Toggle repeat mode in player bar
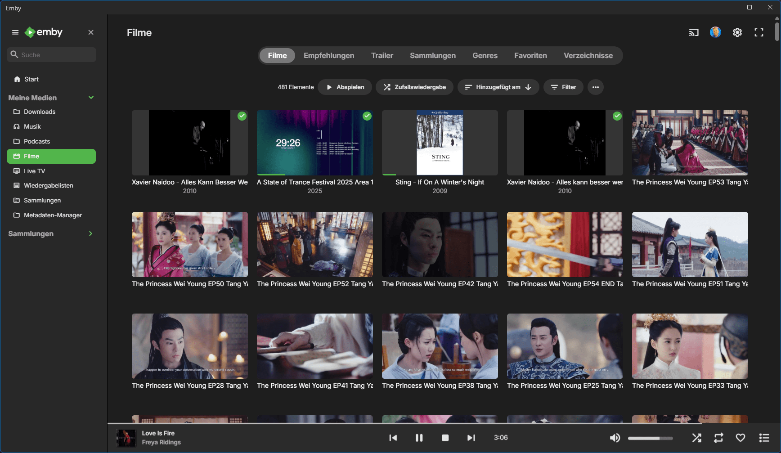781x453 pixels. (718, 438)
